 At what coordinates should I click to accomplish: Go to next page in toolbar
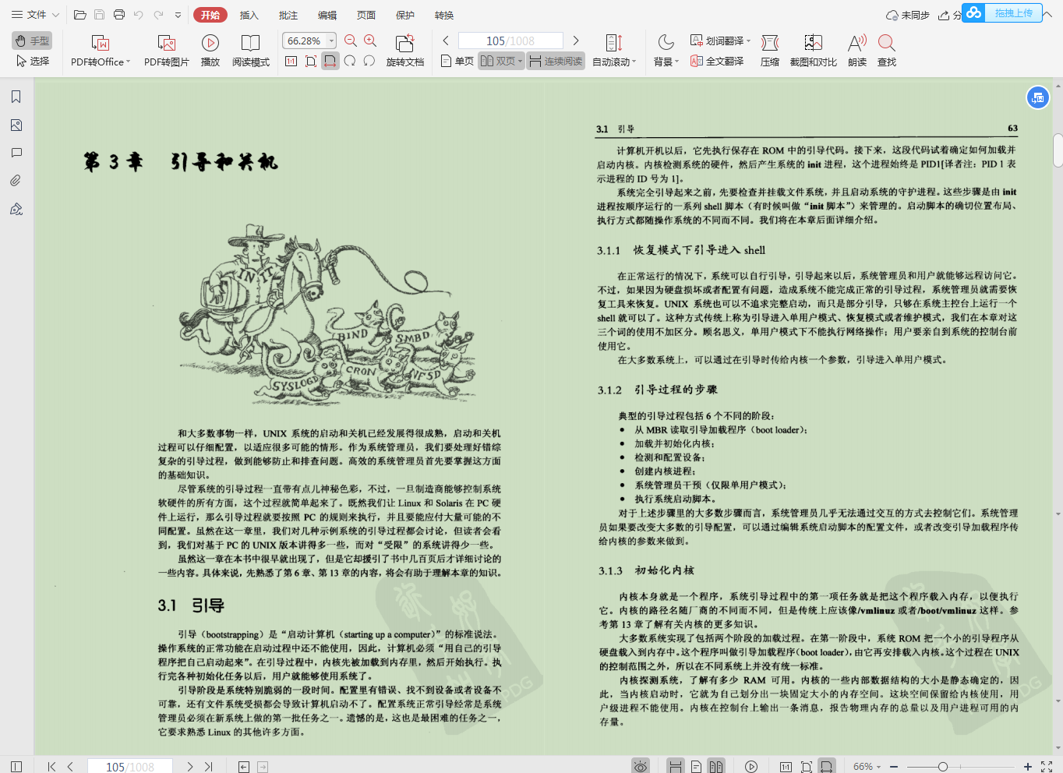[x=576, y=41]
